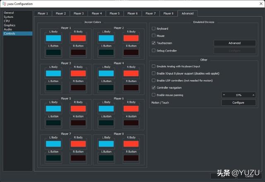Select Controls in the sidebar
The image size is (265, 182).
(18, 33)
